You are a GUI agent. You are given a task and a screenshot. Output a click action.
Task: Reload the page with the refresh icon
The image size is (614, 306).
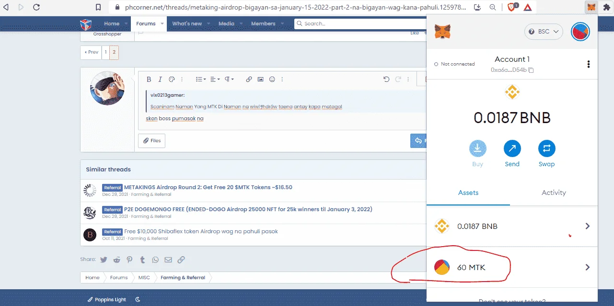[x=36, y=7]
